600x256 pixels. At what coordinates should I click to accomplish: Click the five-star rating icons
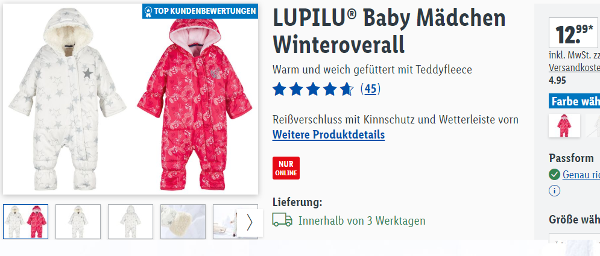coord(313,89)
